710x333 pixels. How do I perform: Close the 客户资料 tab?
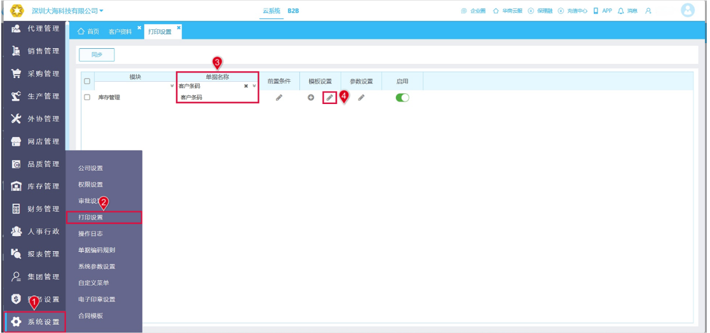[139, 27]
